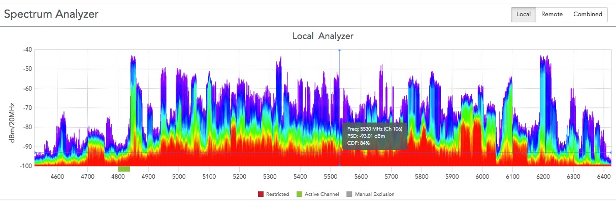This screenshot has width=616, height=203.
Task: Switch to the Local analyzer view
Action: coord(523,14)
